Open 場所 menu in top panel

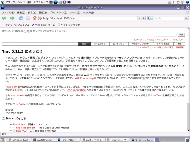(29, 2)
